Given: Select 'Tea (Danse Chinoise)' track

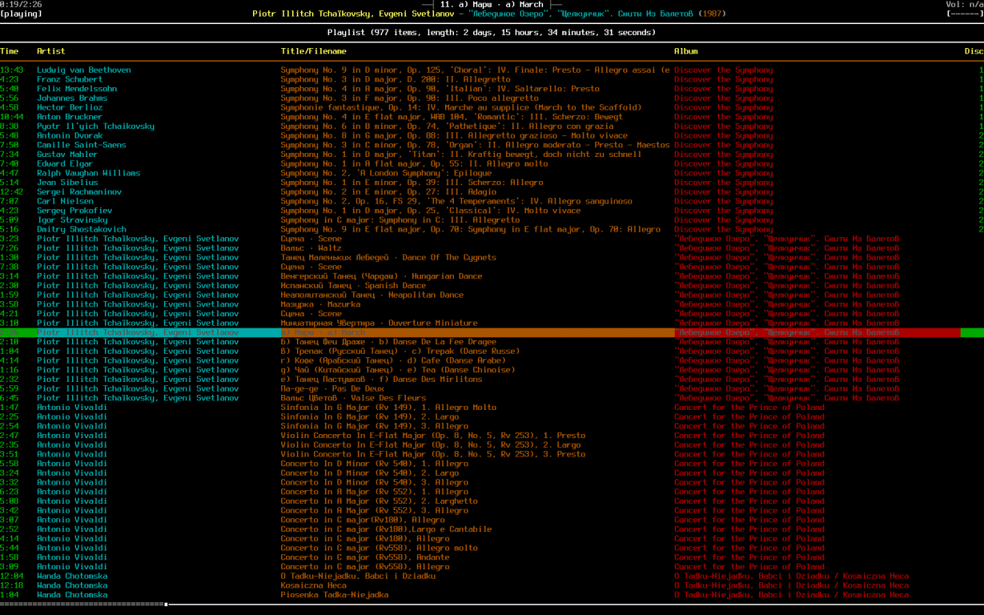Looking at the screenshot, I should pos(492,370).
